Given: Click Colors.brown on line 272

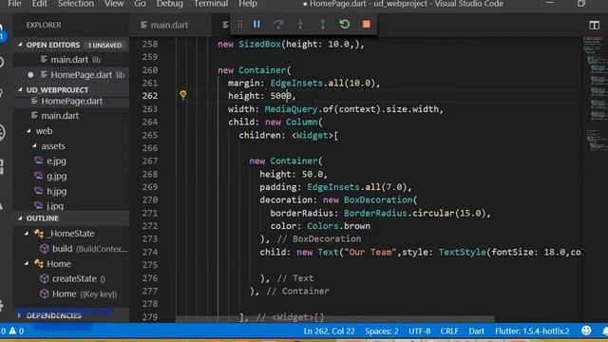Looking at the screenshot, I should click(338, 226).
